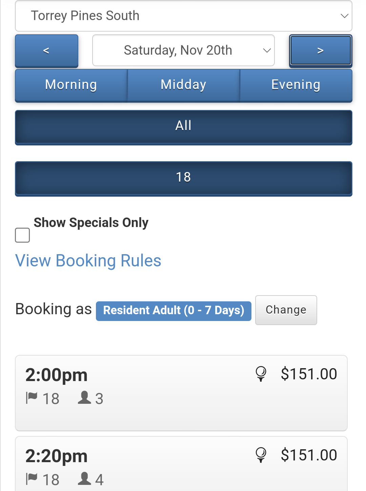
Task: Click golf ball tee icon on 2:20pm slot
Action: tap(261, 455)
